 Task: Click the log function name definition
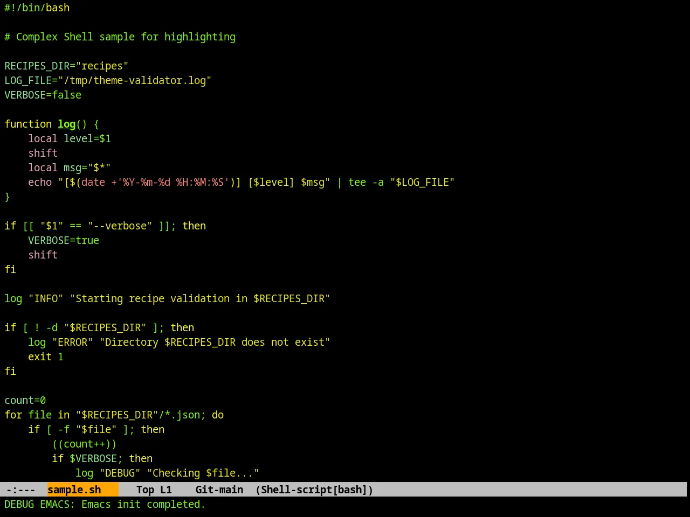coord(67,124)
